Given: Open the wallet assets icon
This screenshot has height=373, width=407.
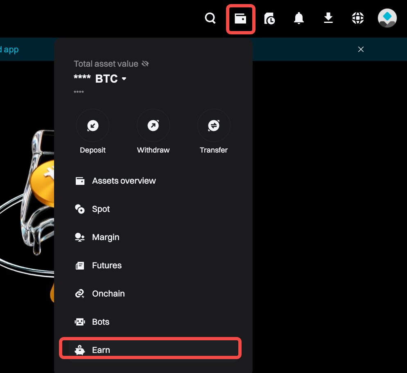Looking at the screenshot, I should pyautogui.click(x=240, y=18).
